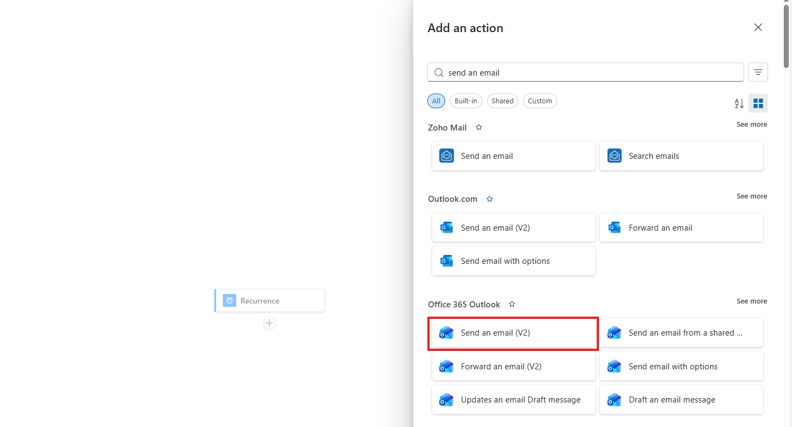This screenshot has height=427, width=792.
Task: Click the action search input field
Action: coord(586,72)
